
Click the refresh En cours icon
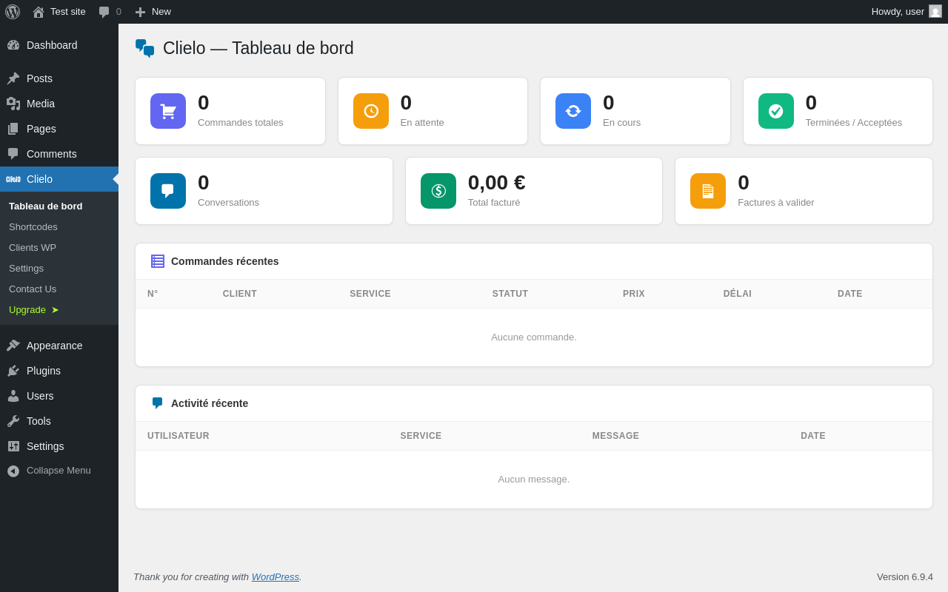[x=573, y=111]
